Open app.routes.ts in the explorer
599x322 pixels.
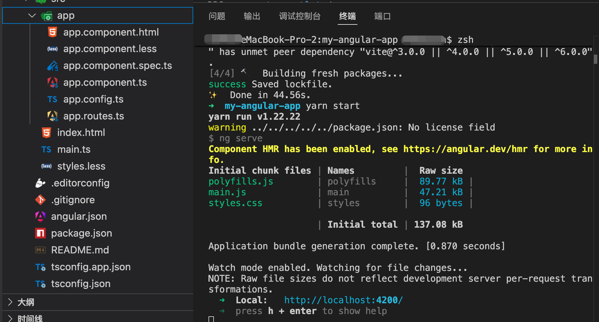(94, 116)
